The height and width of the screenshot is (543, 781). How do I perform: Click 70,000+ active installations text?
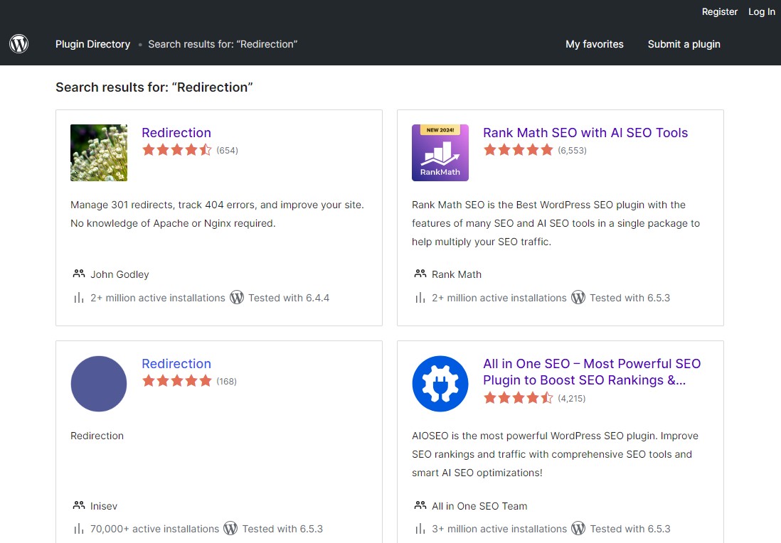pos(154,529)
